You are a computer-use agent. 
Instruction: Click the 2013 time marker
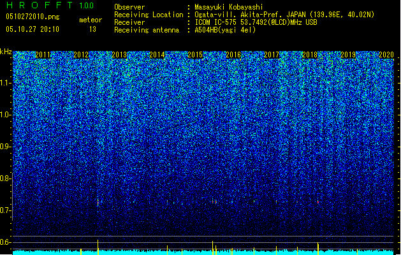(x=119, y=55)
